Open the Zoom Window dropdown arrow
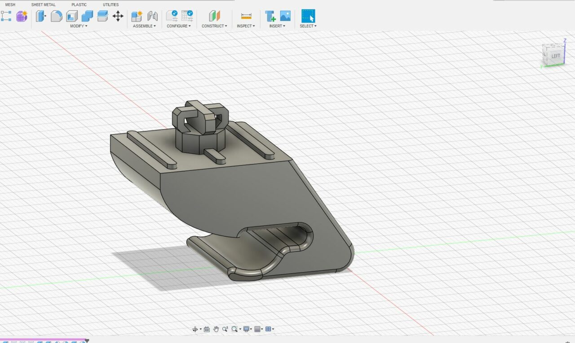The height and width of the screenshot is (343, 575). click(x=239, y=330)
